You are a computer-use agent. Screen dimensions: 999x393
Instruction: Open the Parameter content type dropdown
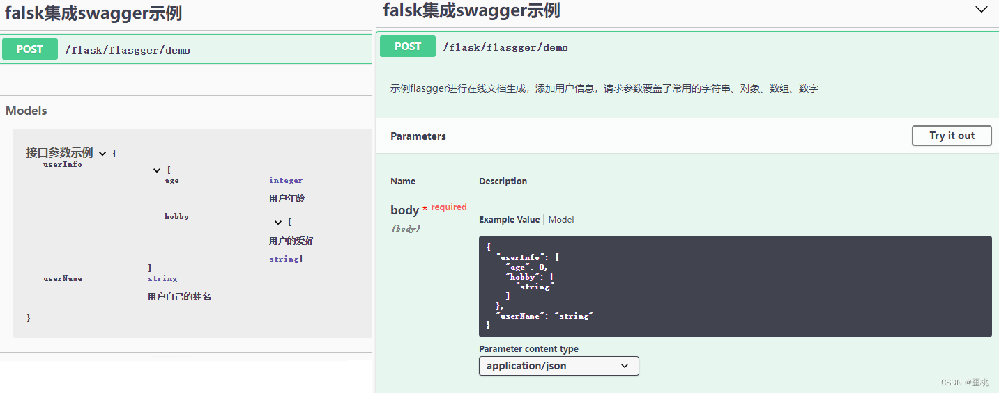pyautogui.click(x=559, y=366)
